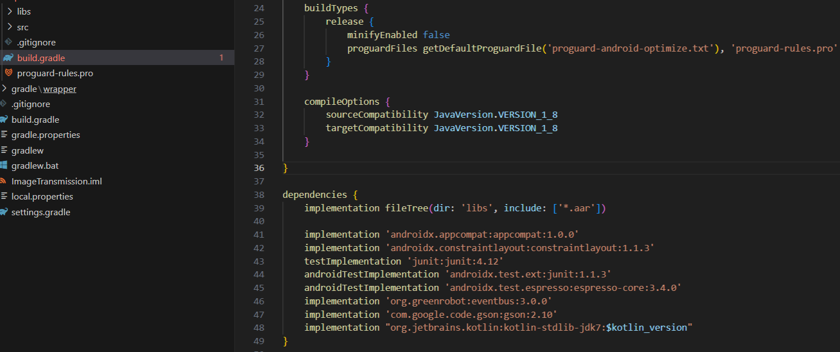Click the constraintlayout dependency string
Screen dimensions: 840x352
click(x=520, y=248)
